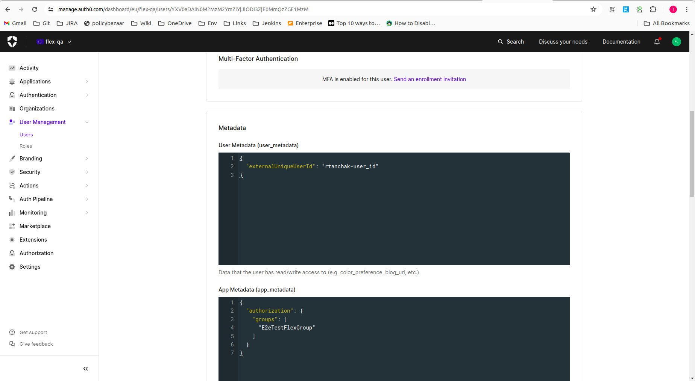Click the Security shield icon
The height and width of the screenshot is (381, 695).
pos(12,172)
